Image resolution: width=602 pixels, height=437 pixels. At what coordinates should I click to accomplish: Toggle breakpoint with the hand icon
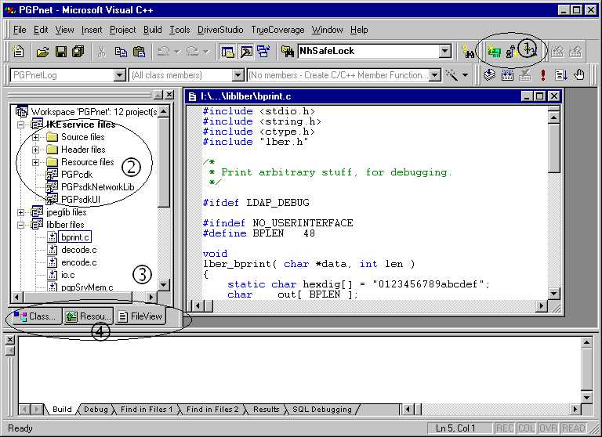coord(579,75)
